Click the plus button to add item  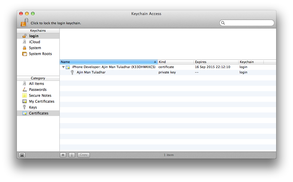(63, 155)
